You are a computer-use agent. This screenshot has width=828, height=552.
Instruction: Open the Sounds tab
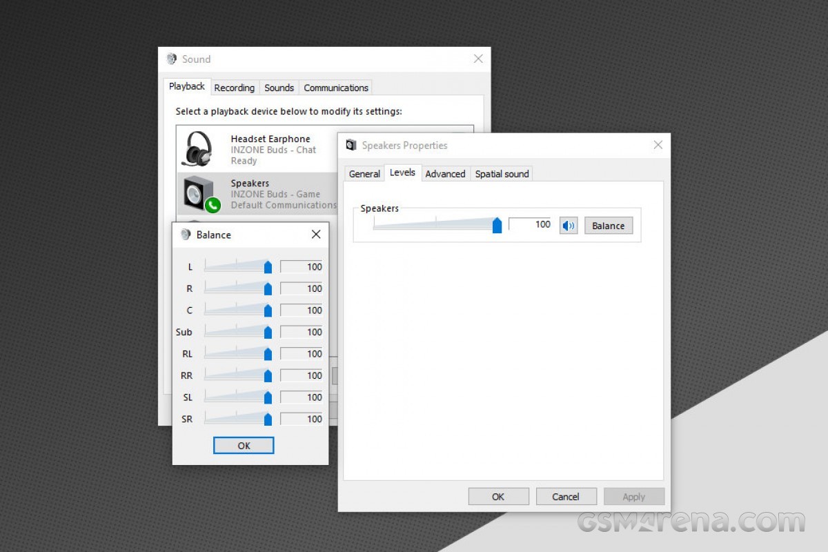279,88
